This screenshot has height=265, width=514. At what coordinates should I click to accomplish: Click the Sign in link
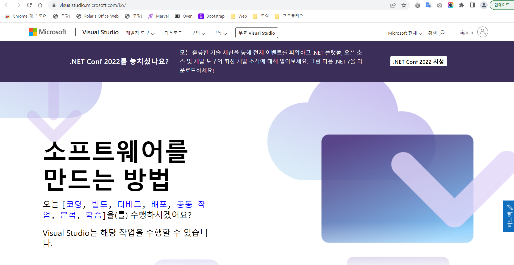coord(466,32)
